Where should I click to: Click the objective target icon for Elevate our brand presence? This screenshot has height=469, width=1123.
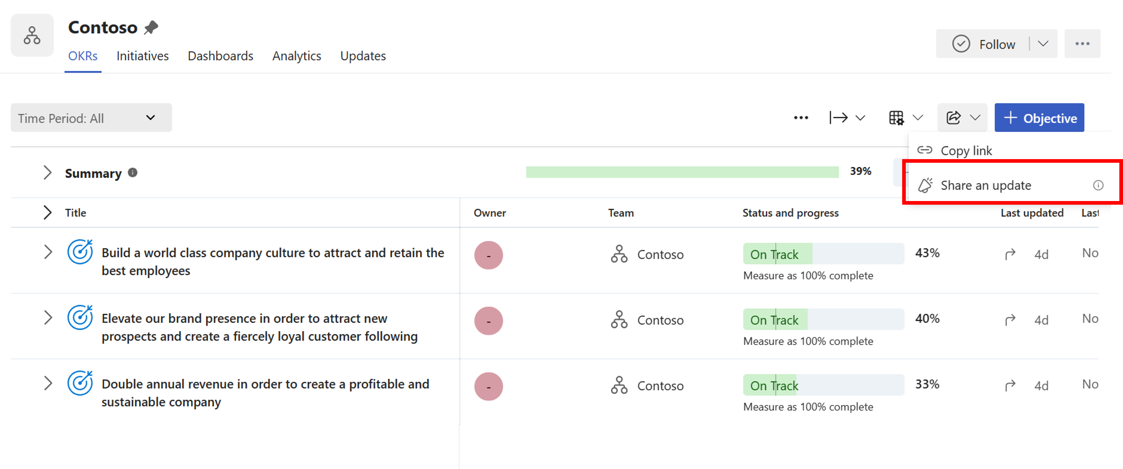[80, 317]
